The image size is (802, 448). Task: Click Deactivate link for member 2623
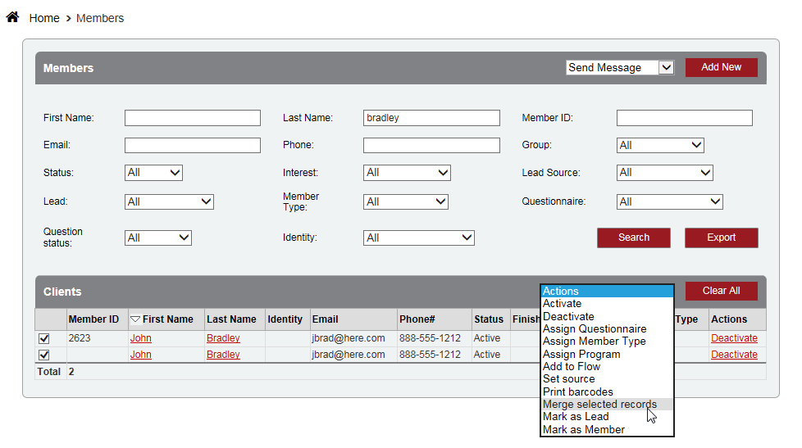[x=734, y=338]
